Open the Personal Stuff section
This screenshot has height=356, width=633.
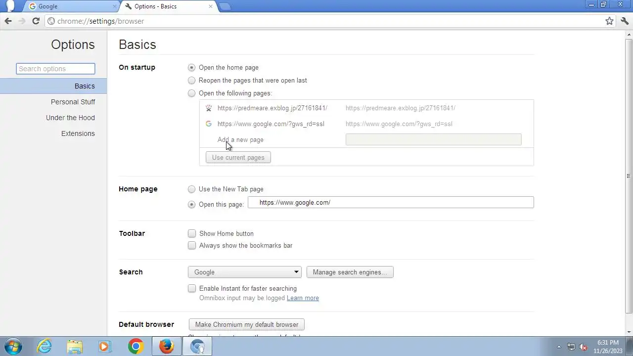(73, 102)
